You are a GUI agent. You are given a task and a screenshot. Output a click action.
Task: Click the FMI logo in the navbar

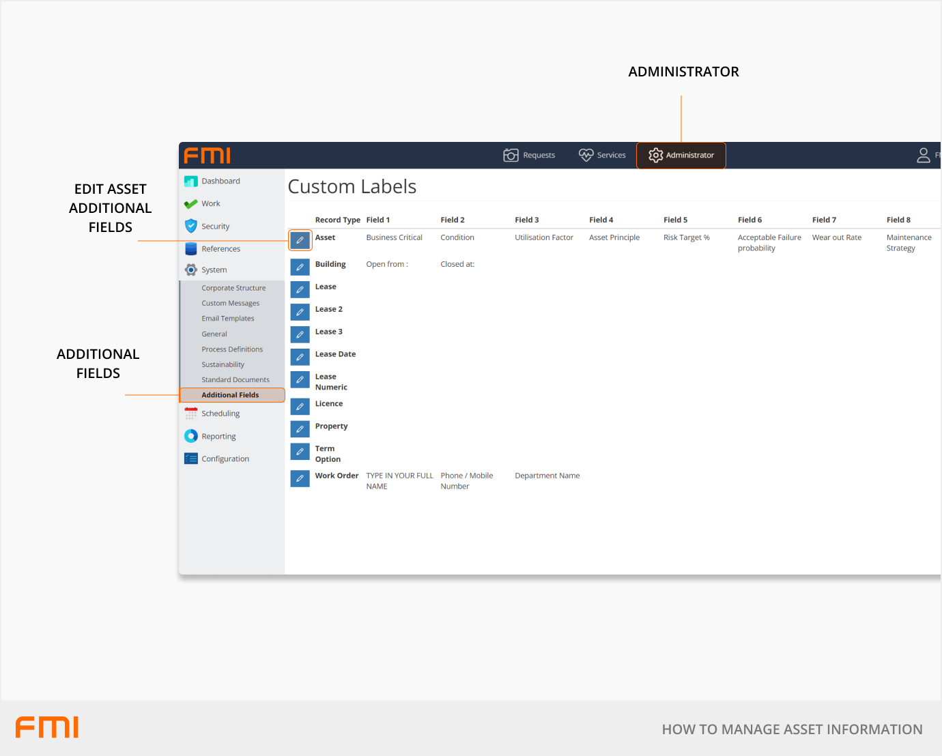click(x=208, y=156)
